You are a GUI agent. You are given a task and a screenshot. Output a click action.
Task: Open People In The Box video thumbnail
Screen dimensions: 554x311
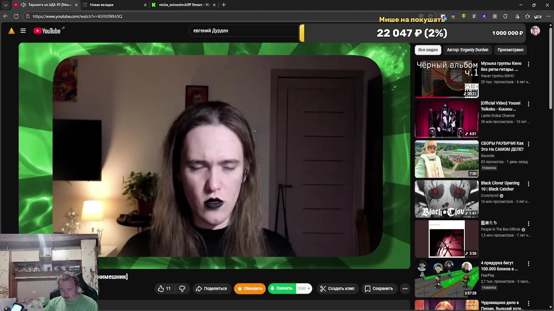(x=447, y=239)
